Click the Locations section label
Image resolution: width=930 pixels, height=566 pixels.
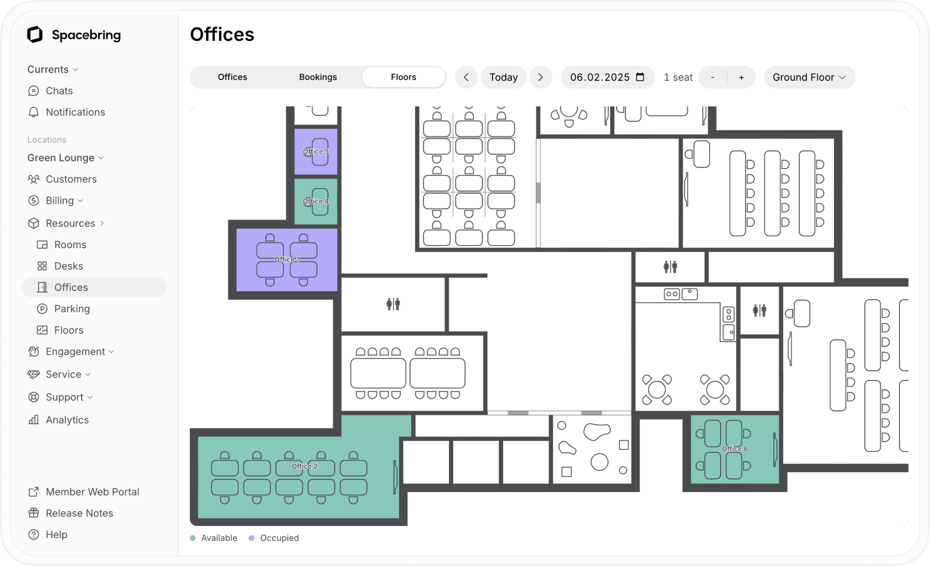click(47, 140)
